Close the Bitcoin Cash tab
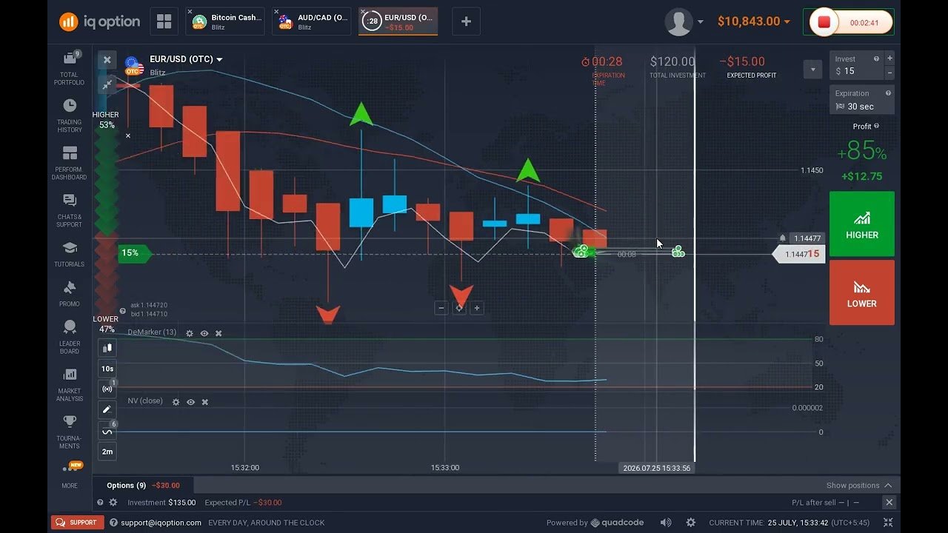 (190, 12)
